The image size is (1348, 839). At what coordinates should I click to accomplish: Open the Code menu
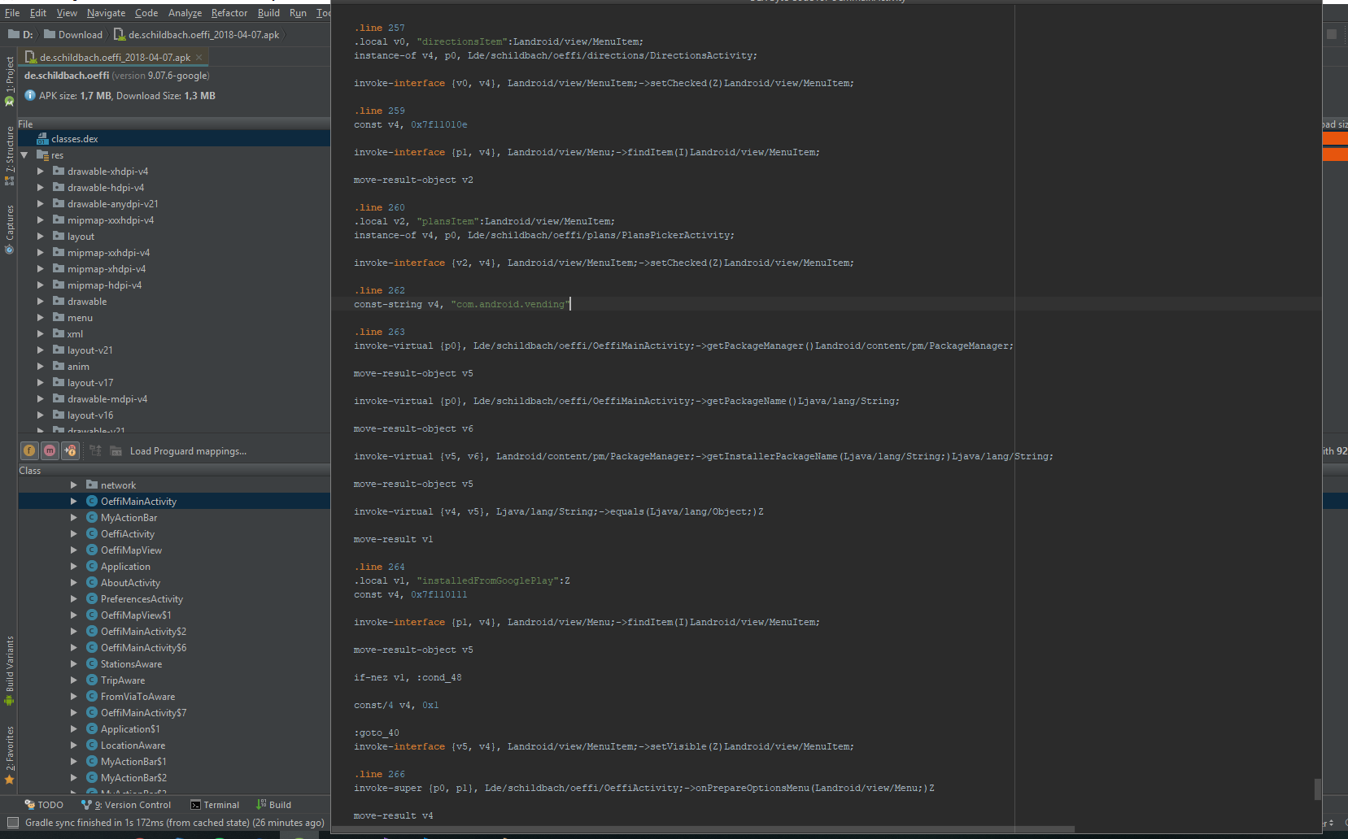click(146, 13)
